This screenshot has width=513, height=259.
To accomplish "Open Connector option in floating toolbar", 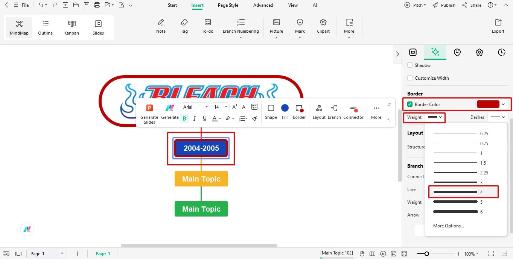I will [x=353, y=112].
